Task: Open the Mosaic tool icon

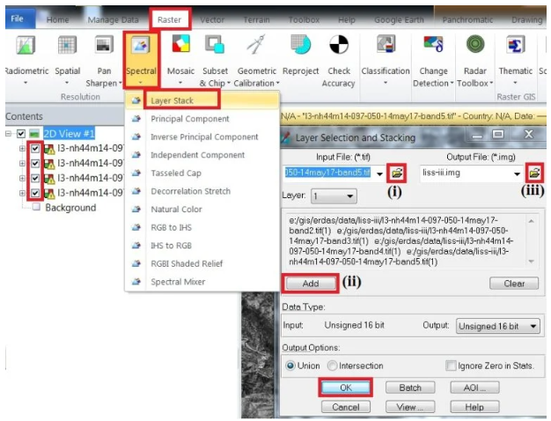Action: [180, 44]
